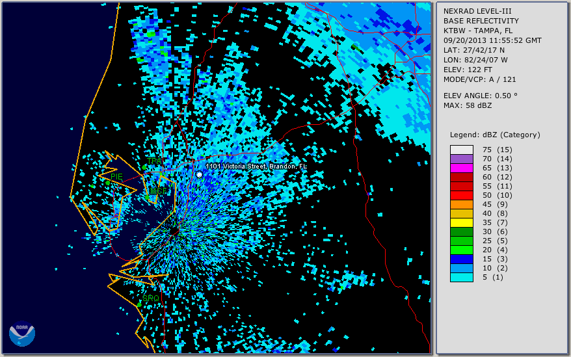This screenshot has width=571, height=357.
Task: Select the TPA airport marker
Action: [x=145, y=167]
